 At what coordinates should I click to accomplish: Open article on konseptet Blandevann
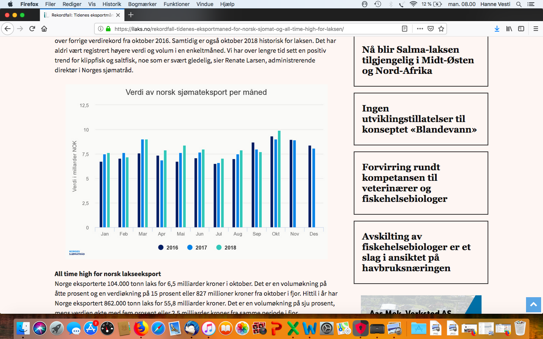click(419, 119)
